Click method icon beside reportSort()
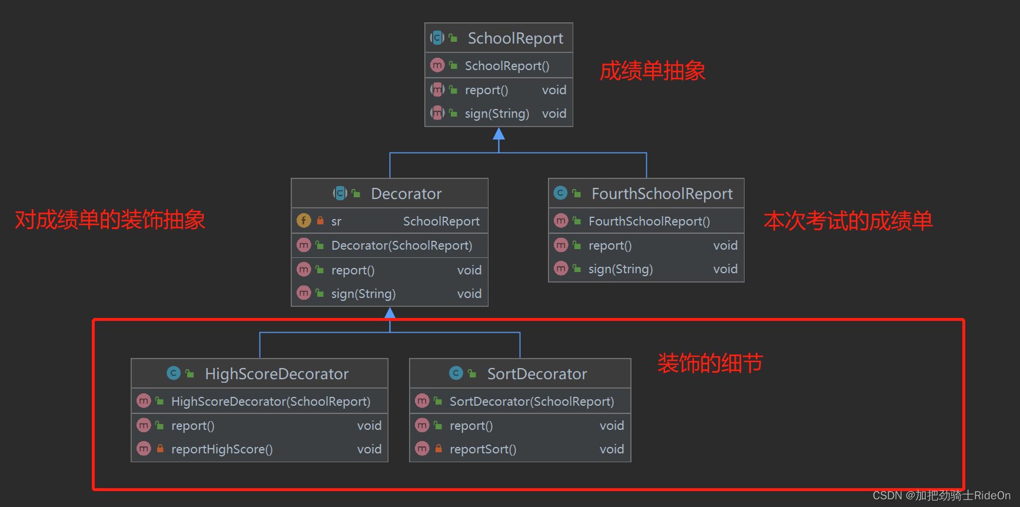 point(422,449)
